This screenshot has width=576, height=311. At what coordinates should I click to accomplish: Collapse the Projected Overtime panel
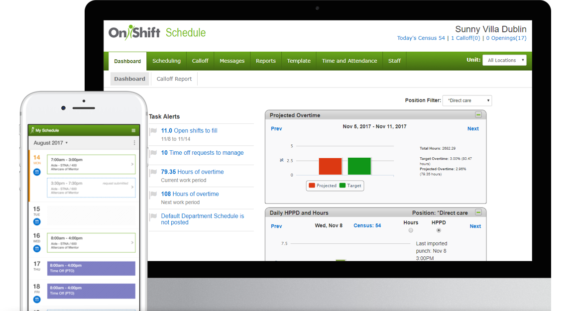pos(478,115)
